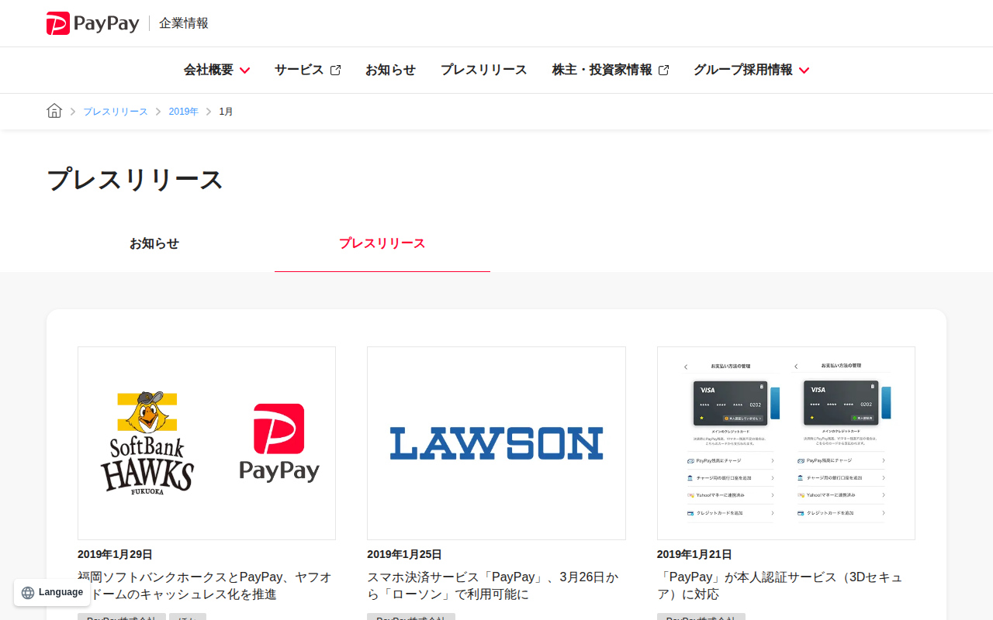The height and width of the screenshot is (620, 993).
Task: Open プレスリリース in the navigation bar
Action: coord(484,70)
